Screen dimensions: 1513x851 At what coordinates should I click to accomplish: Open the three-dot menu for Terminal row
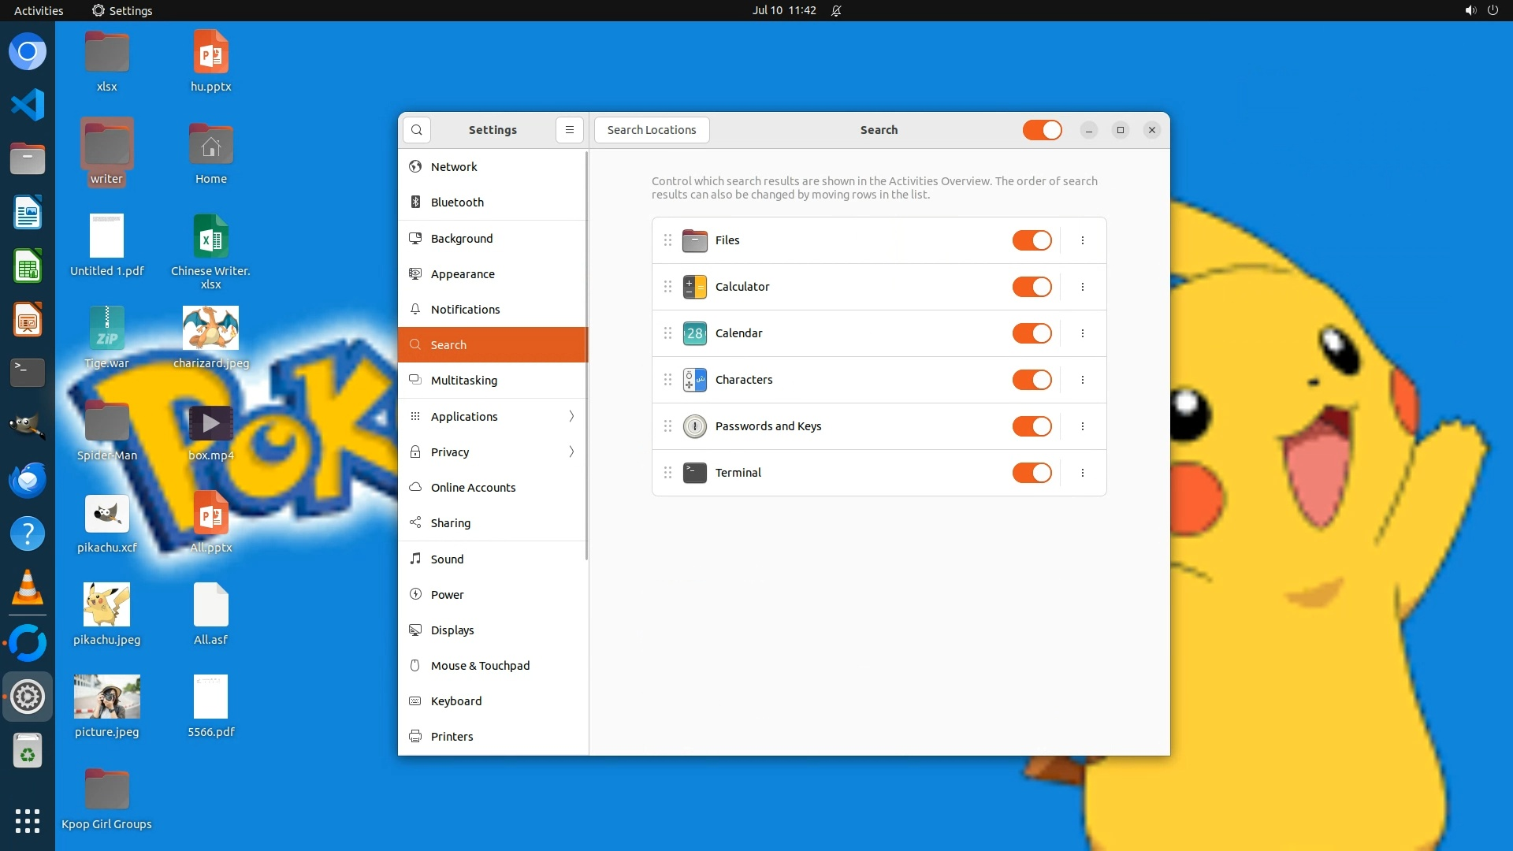pos(1083,473)
